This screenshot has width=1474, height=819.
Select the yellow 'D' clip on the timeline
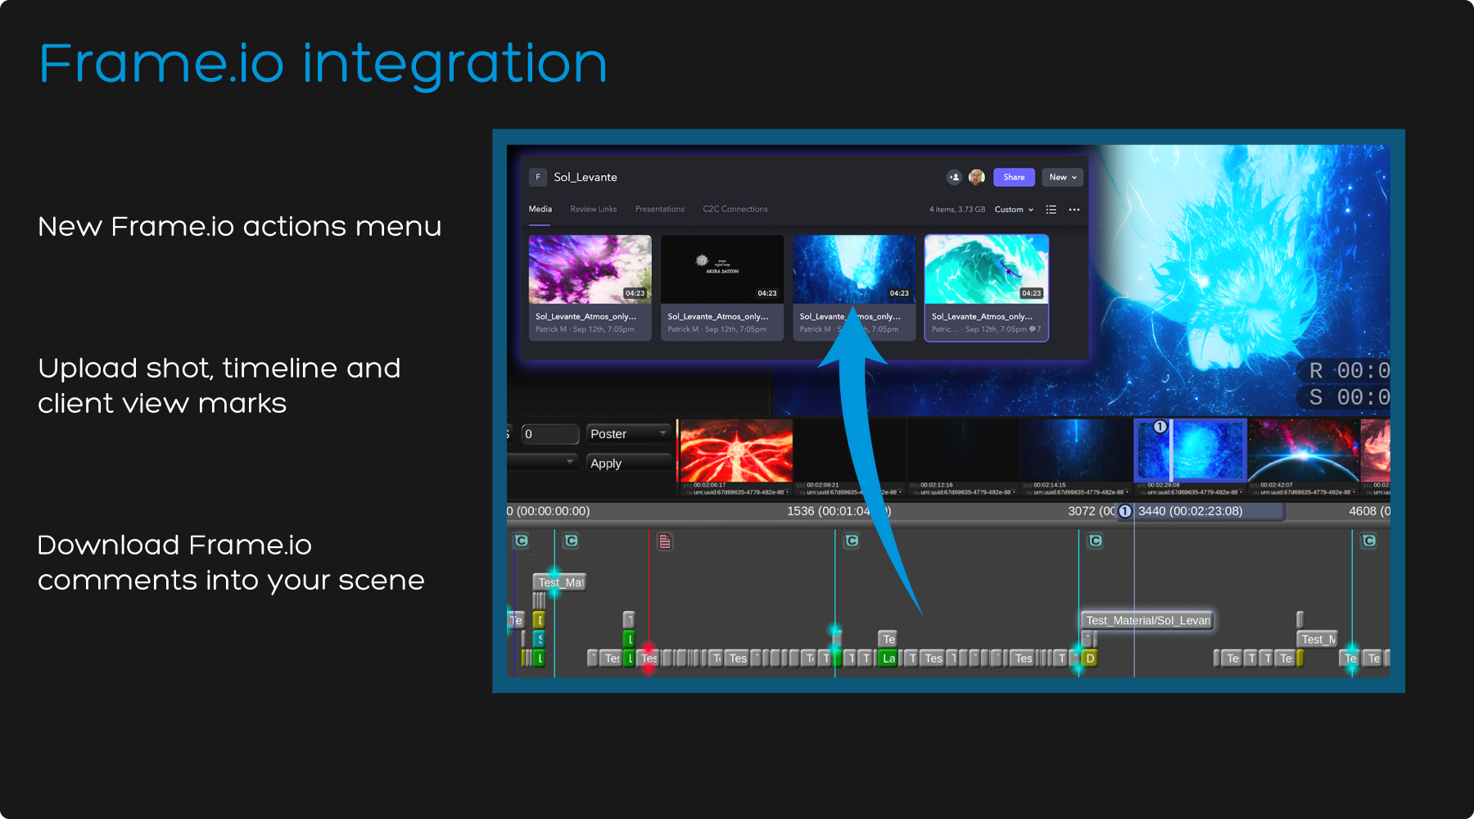coord(1090,658)
